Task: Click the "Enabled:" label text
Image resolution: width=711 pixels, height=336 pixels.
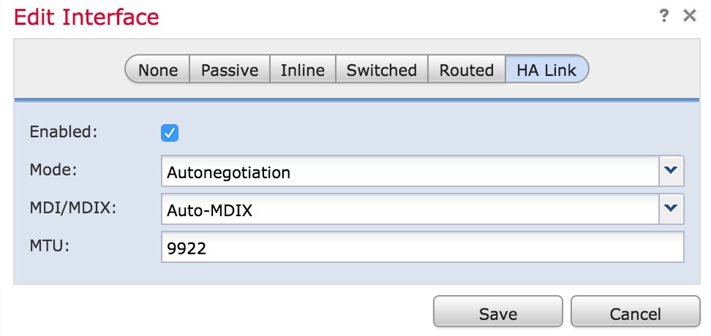Action: point(63,132)
